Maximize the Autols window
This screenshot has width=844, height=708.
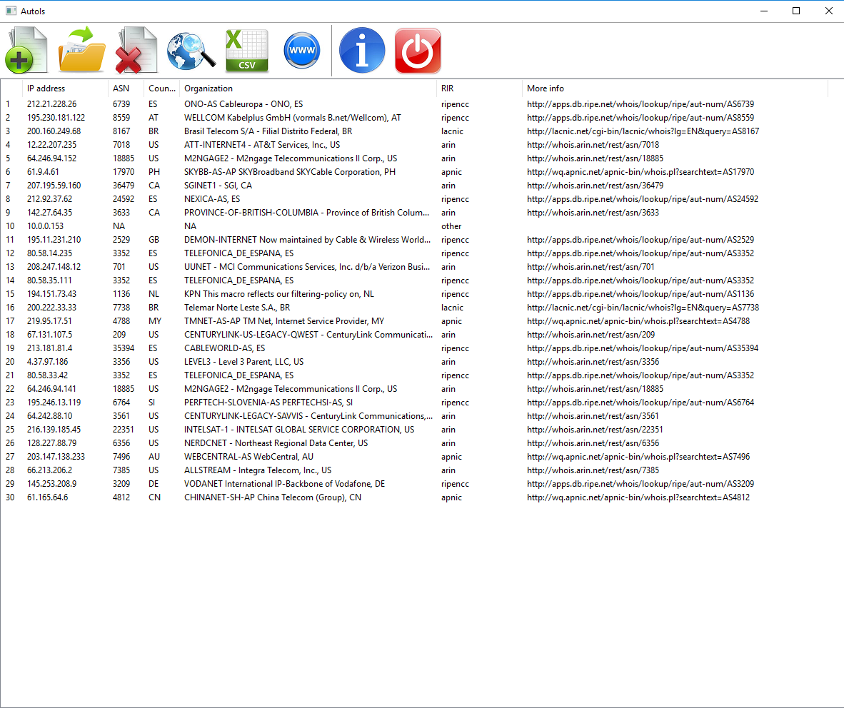click(796, 11)
